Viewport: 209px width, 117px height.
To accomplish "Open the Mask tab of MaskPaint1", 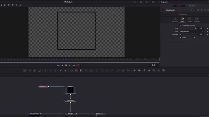I will click(x=182, y=19).
